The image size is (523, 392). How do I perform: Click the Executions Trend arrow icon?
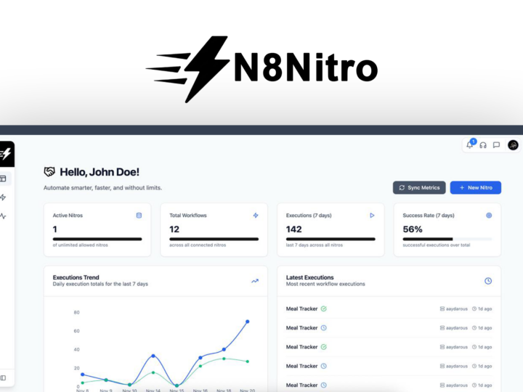coord(255,281)
